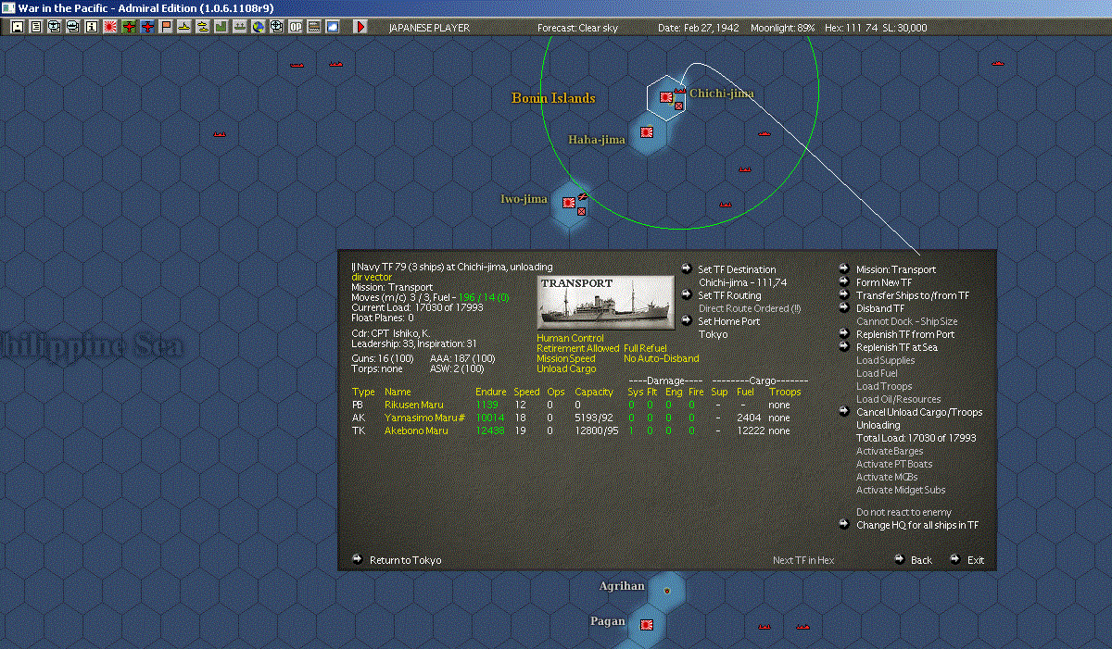Click the Return to Tokyo link

pos(406,560)
